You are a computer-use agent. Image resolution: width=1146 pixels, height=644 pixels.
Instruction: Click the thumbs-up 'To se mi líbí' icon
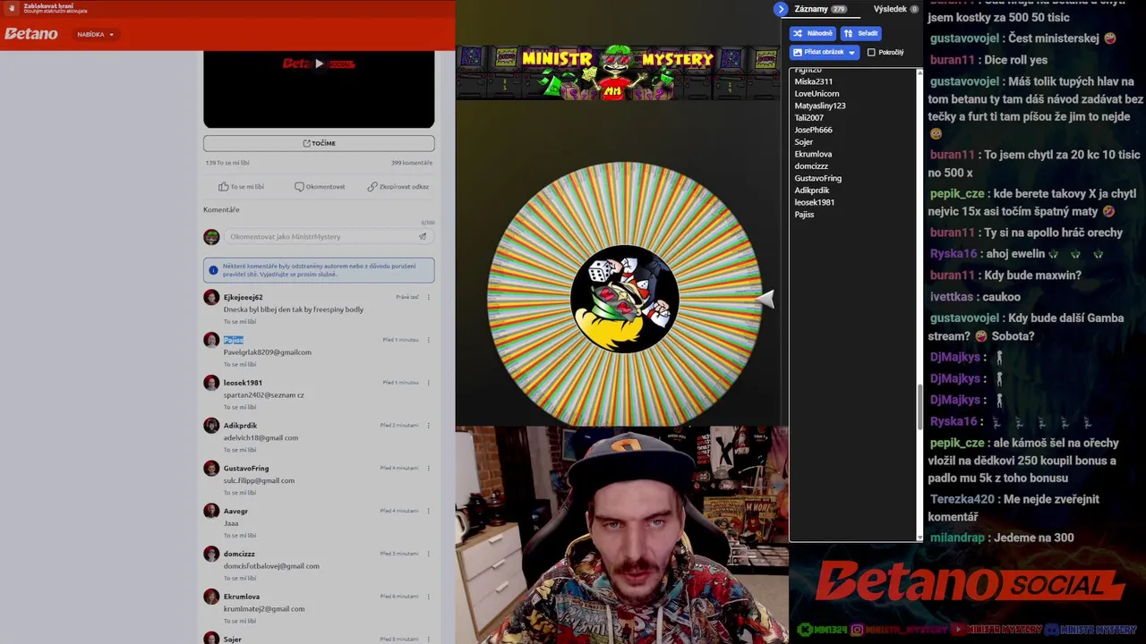[x=224, y=187]
